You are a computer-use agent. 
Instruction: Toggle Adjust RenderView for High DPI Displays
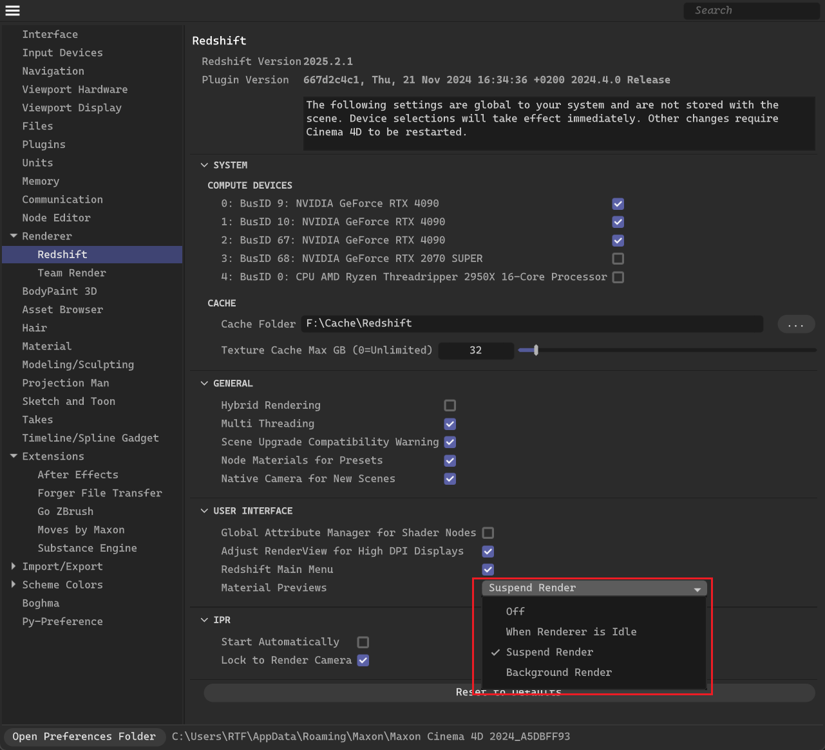[488, 552]
